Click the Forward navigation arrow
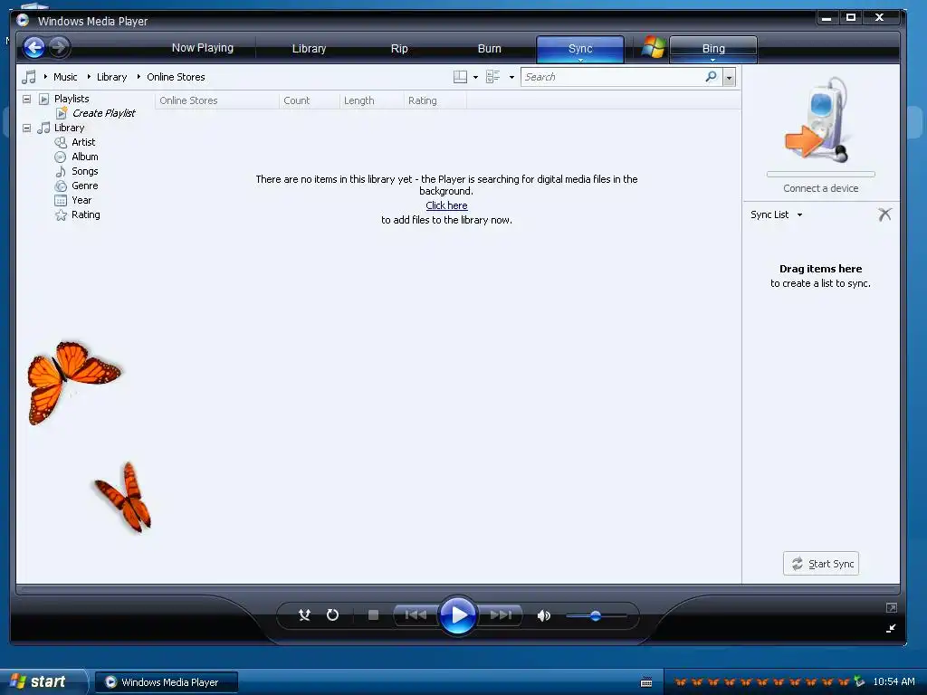Viewport: 927px width, 695px height. [59, 47]
